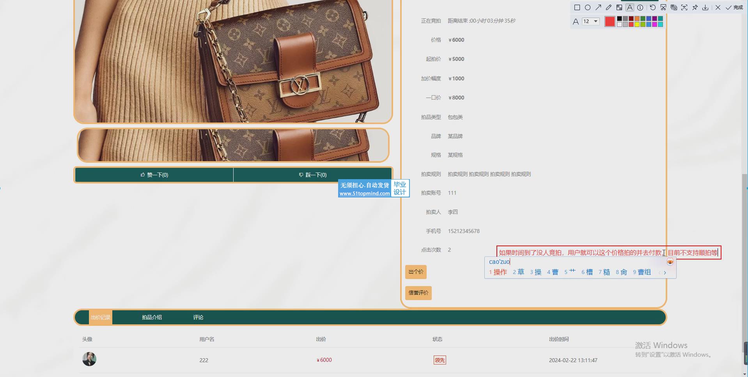Choose IME candidate 2 草
This screenshot has width=748, height=377.
[518, 272]
